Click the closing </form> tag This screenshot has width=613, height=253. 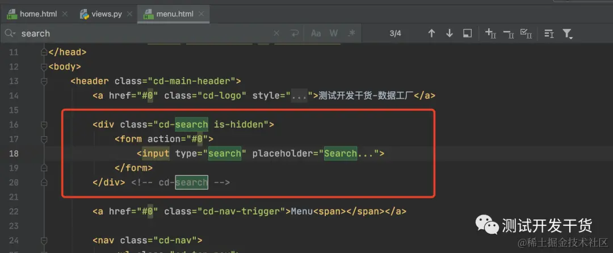click(x=134, y=168)
